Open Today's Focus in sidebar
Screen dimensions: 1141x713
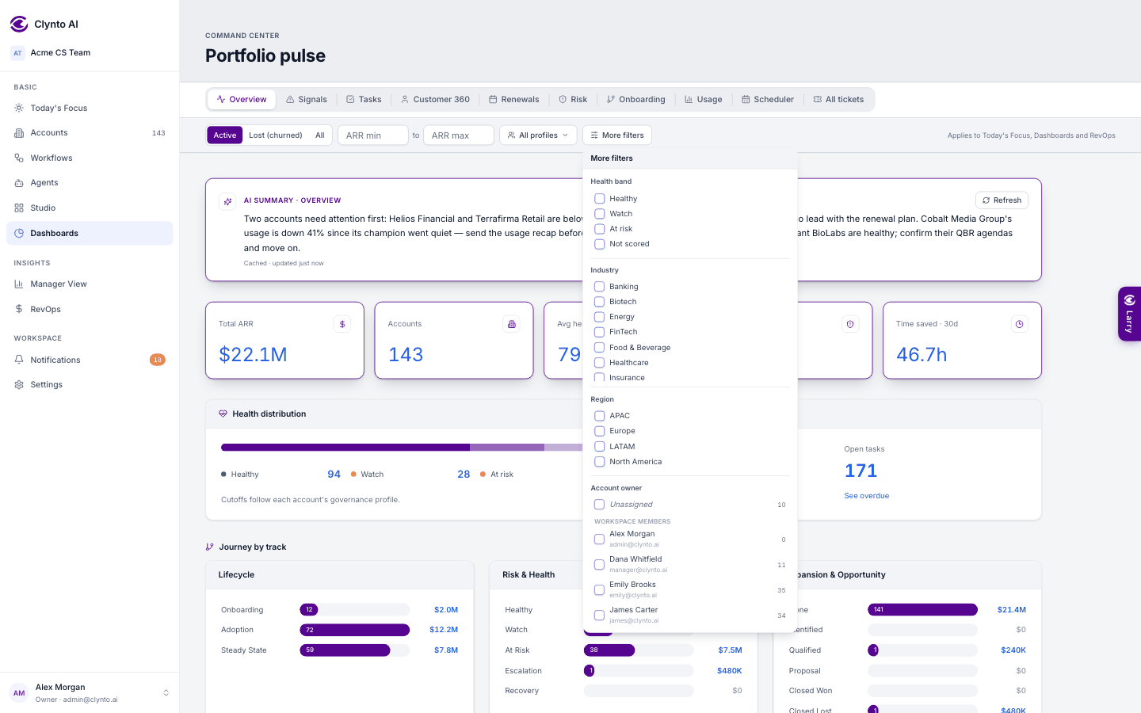pyautogui.click(x=90, y=108)
